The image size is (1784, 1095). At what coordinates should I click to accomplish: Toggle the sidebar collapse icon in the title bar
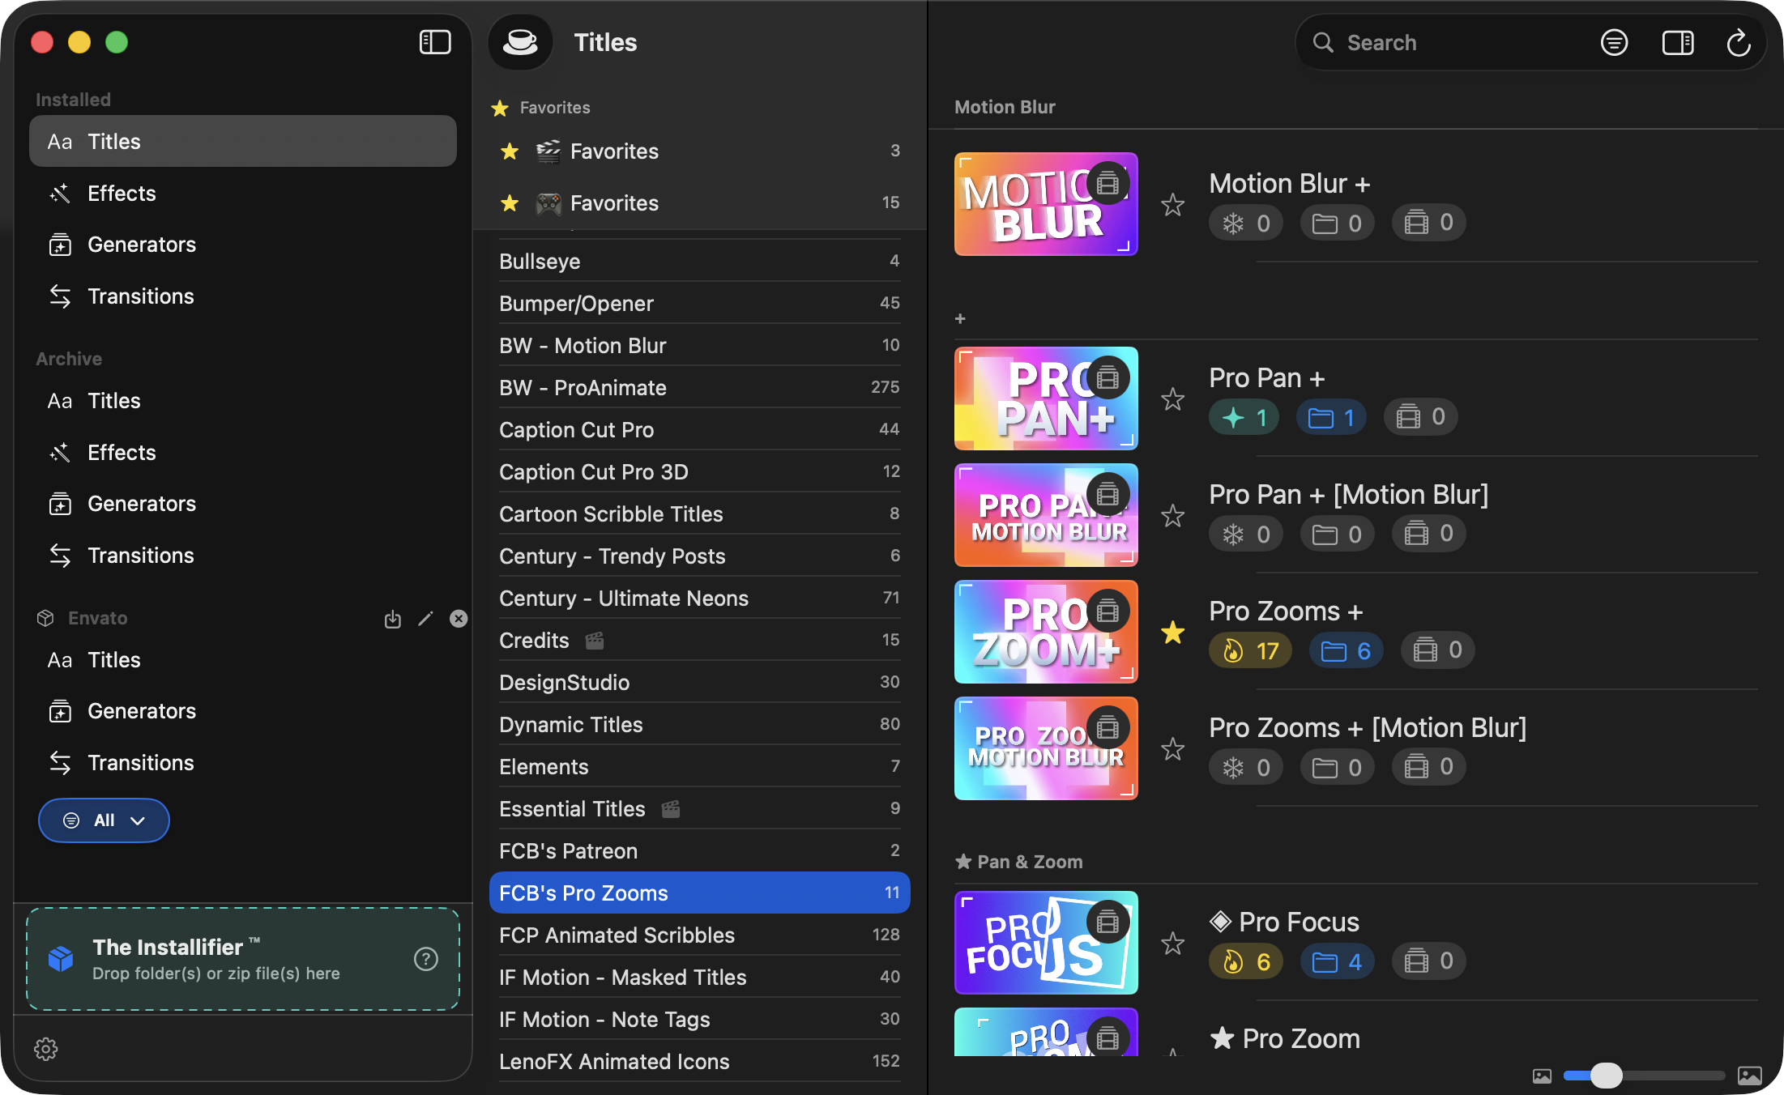click(434, 41)
